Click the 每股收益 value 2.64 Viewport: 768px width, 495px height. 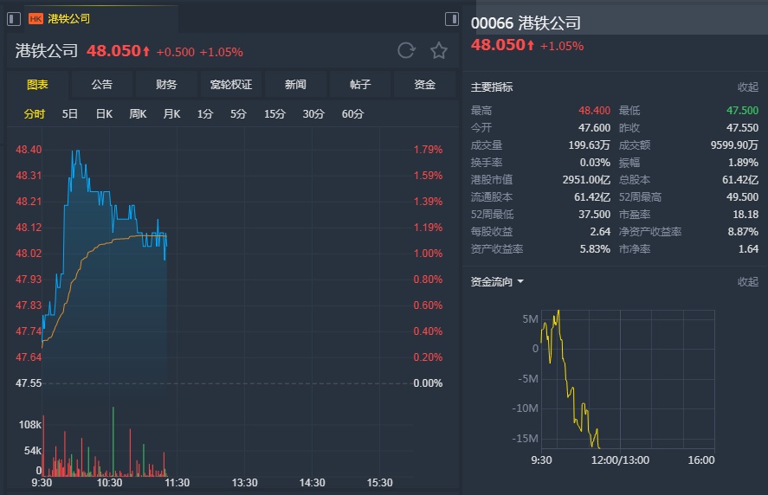point(600,232)
